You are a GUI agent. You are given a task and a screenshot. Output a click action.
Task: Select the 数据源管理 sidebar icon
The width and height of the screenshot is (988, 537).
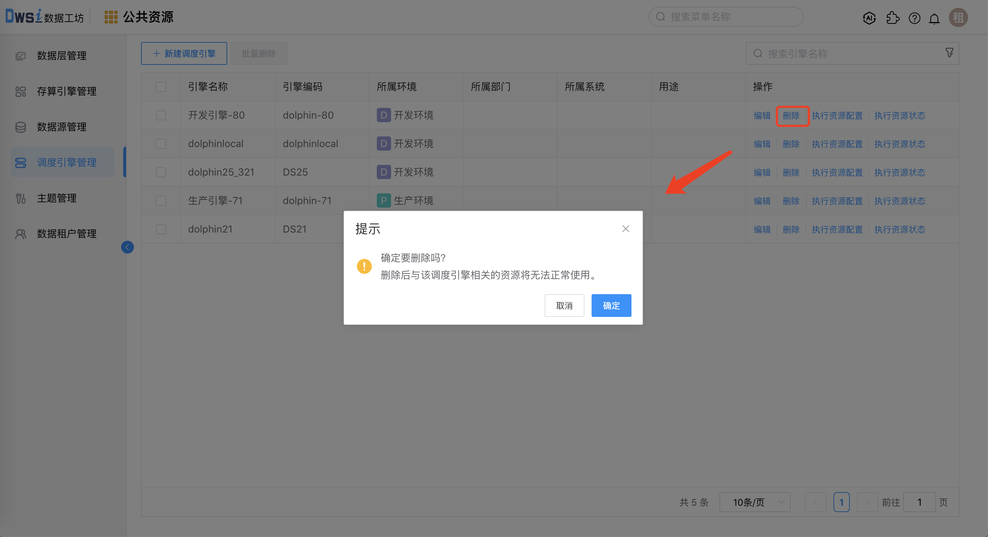tap(21, 126)
